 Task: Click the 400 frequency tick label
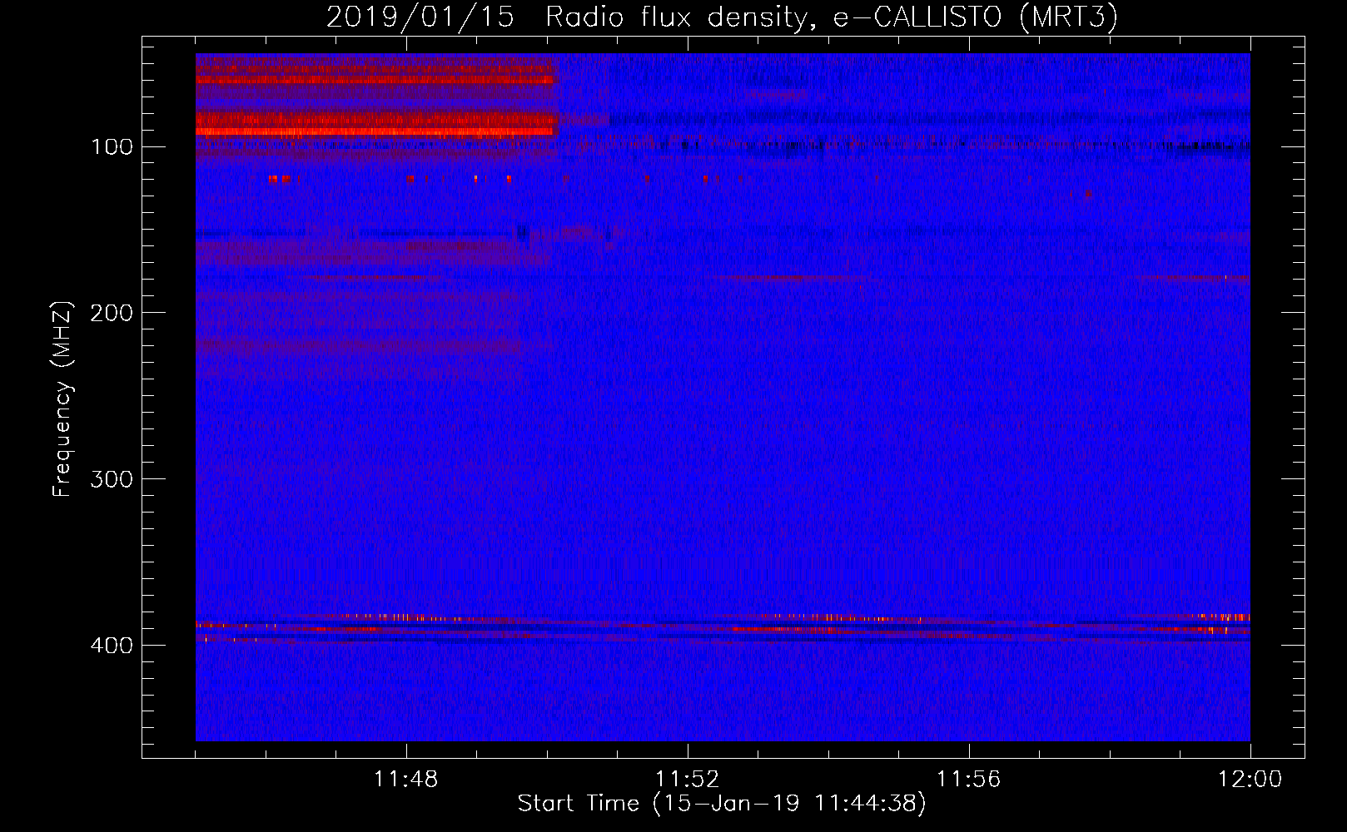point(112,646)
